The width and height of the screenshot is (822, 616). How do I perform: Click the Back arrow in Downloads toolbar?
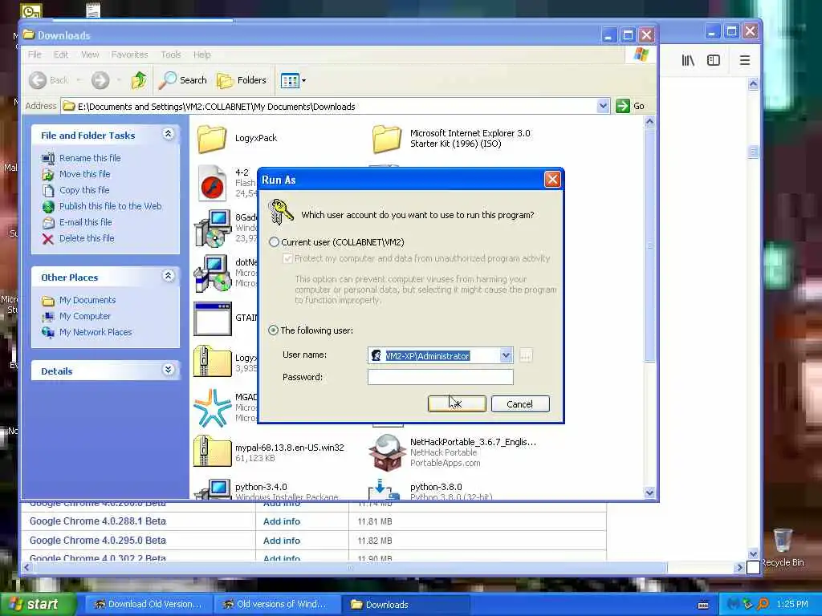[x=38, y=80]
